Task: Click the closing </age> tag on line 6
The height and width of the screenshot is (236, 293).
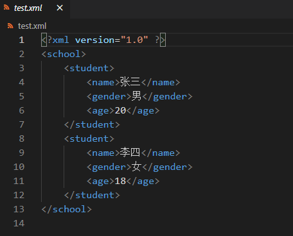Action: click(143, 110)
